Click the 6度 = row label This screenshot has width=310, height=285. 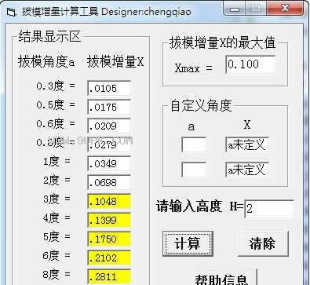pyautogui.click(x=57, y=256)
